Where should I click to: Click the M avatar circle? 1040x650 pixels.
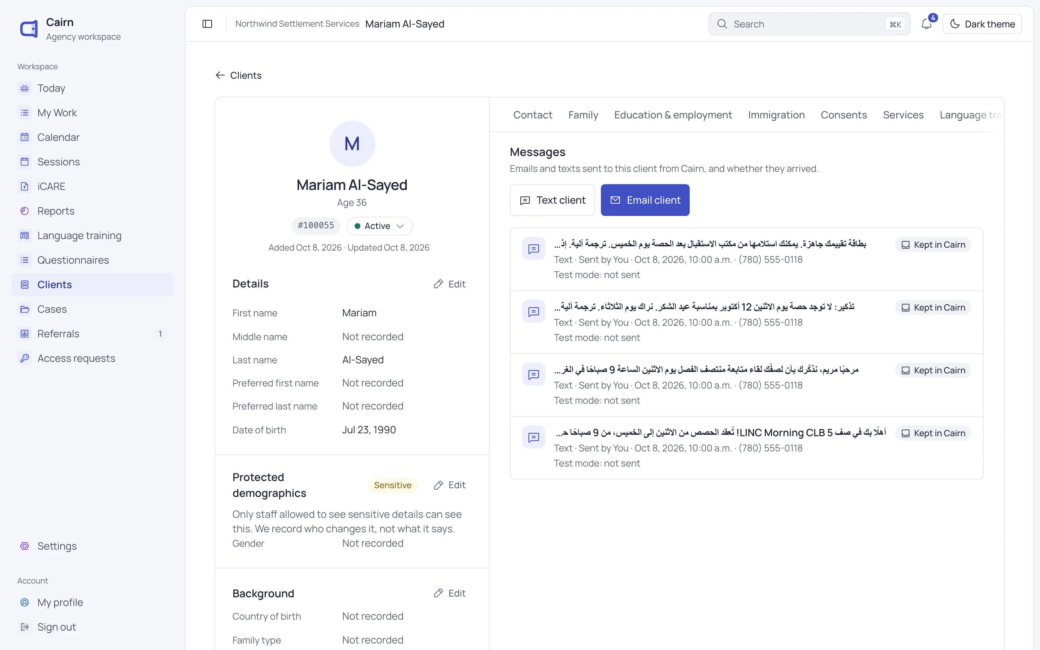[352, 144]
